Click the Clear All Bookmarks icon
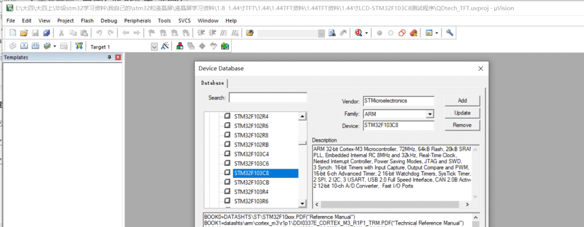 point(185,33)
